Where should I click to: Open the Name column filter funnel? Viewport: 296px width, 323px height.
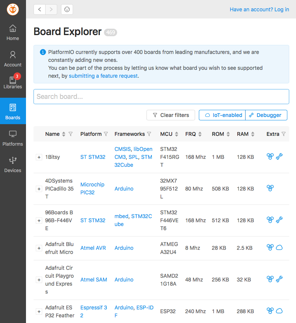[70, 134]
